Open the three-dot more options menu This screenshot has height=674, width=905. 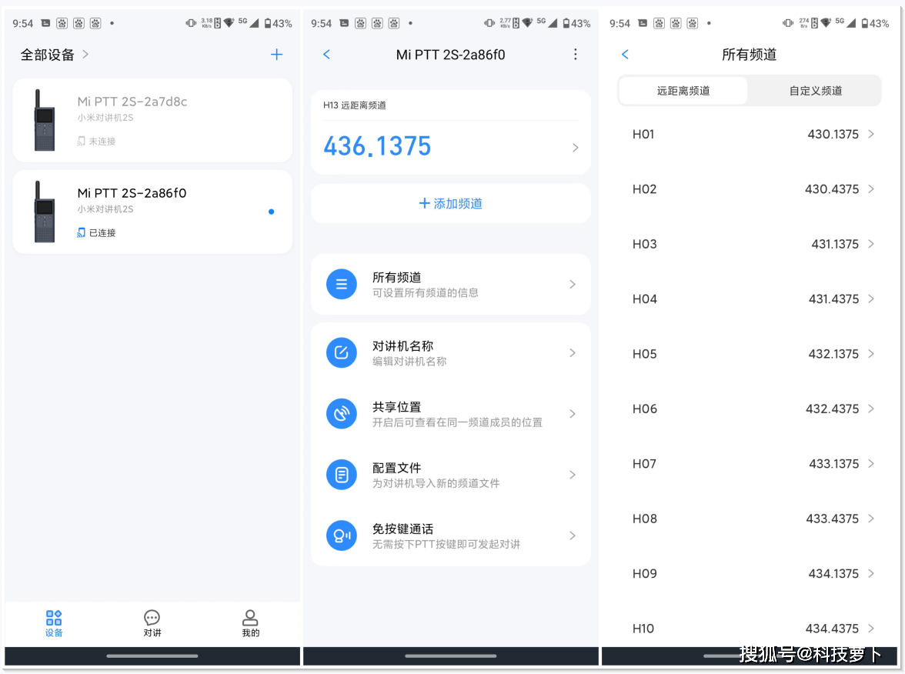click(575, 54)
